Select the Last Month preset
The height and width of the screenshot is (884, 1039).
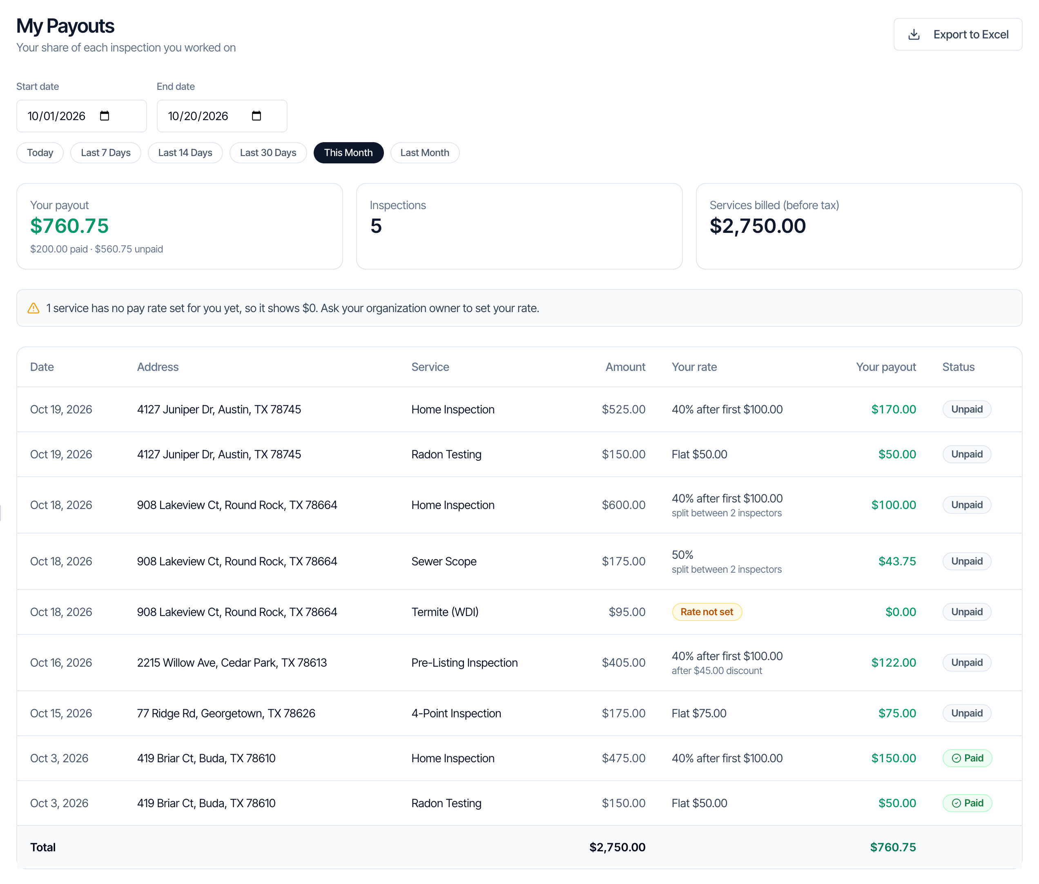pos(424,153)
